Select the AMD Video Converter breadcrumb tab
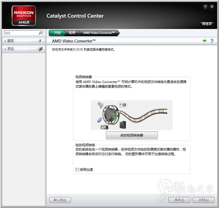219x208 pixels. [99, 33]
